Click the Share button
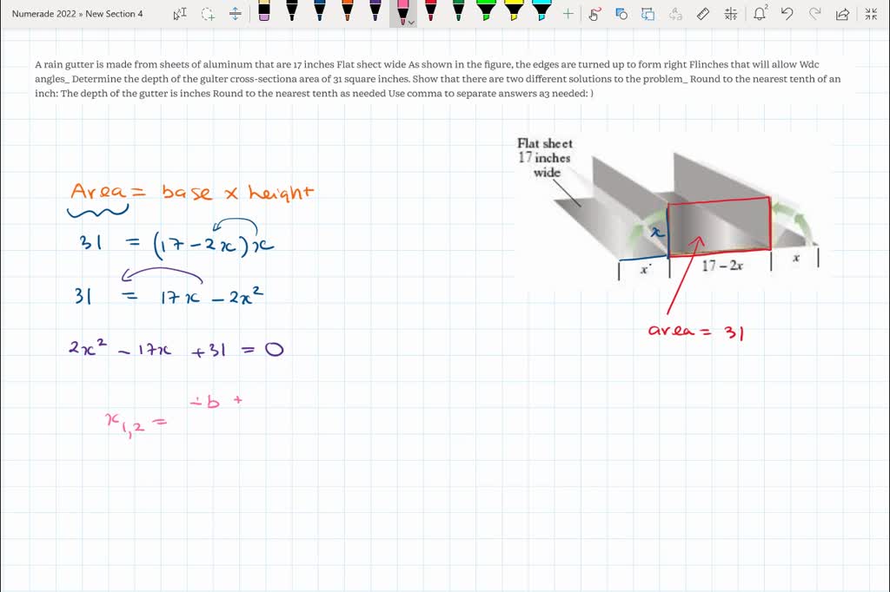 (843, 15)
